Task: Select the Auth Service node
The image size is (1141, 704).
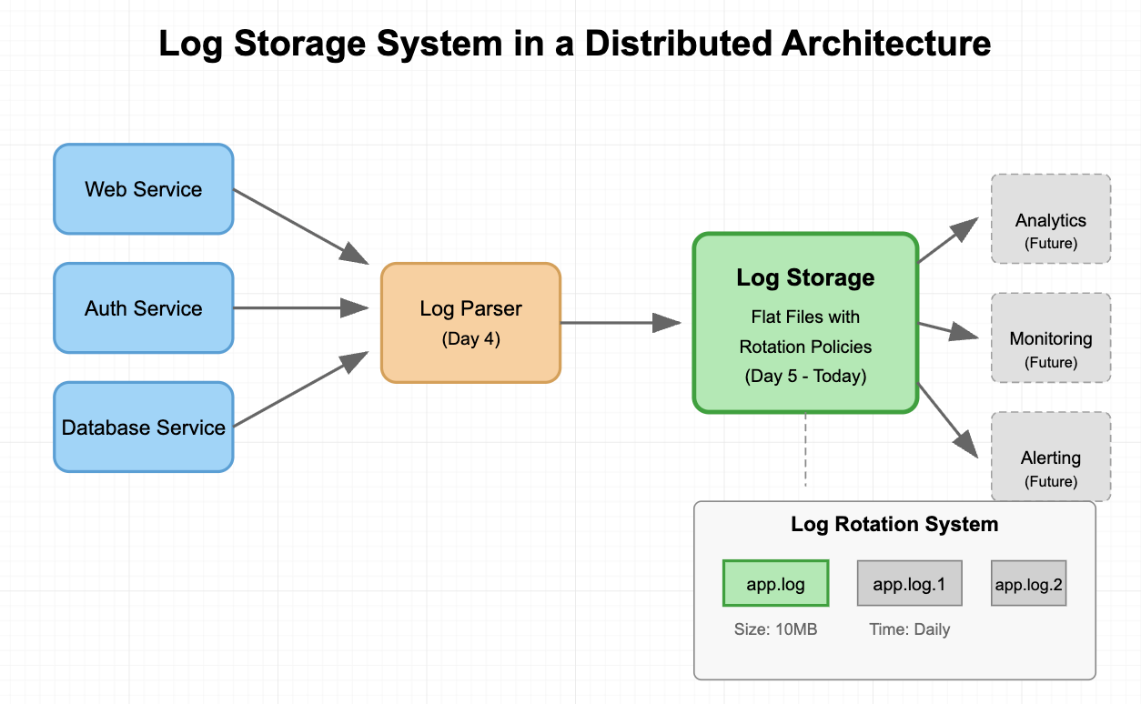Action: point(143,308)
